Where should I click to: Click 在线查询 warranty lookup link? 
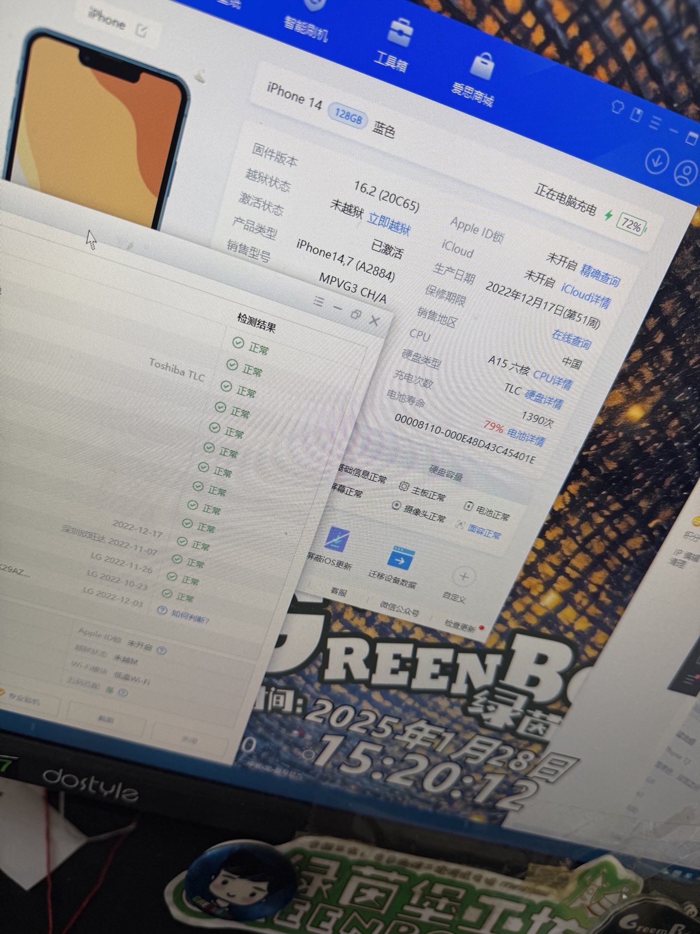(571, 339)
